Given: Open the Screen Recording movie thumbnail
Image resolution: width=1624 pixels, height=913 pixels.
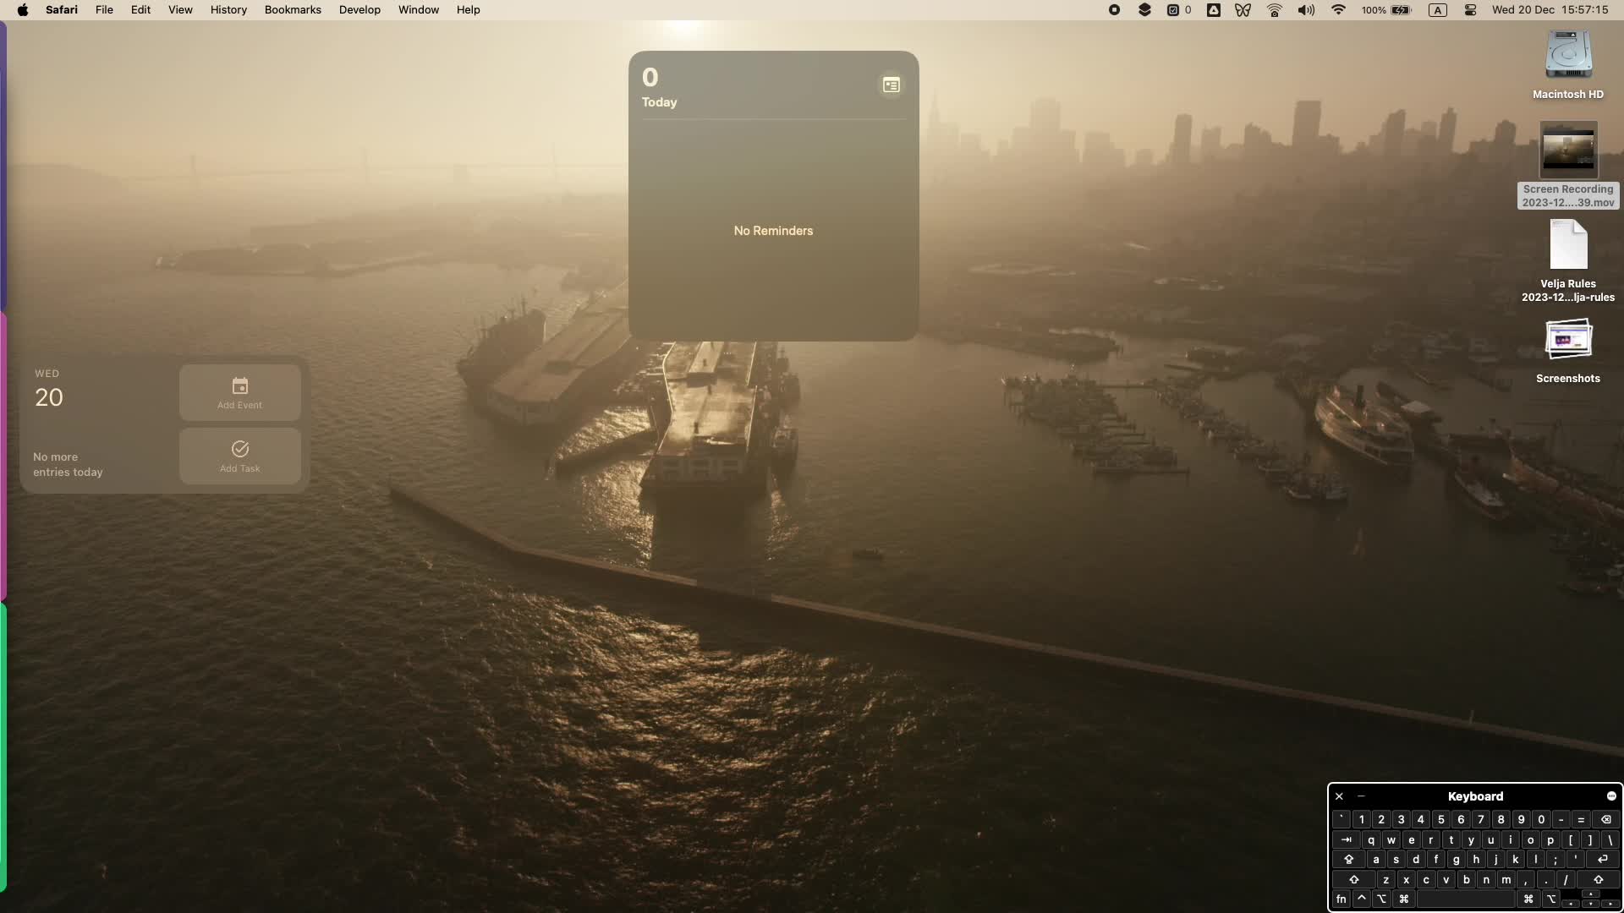Looking at the screenshot, I should (x=1569, y=152).
